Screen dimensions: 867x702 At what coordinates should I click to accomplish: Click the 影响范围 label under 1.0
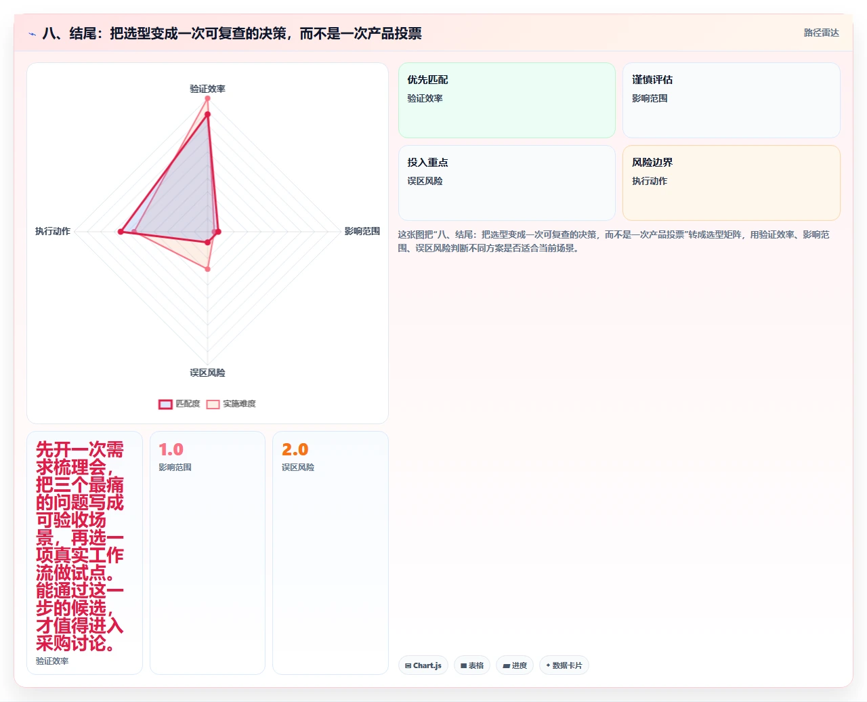click(x=175, y=468)
